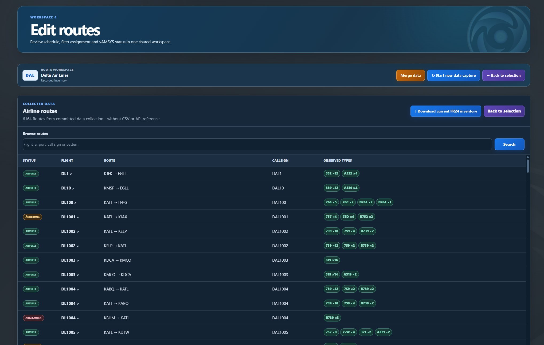Click the AKTUELL badge in the DL1005 row
The image size is (544, 345).
tap(31, 332)
